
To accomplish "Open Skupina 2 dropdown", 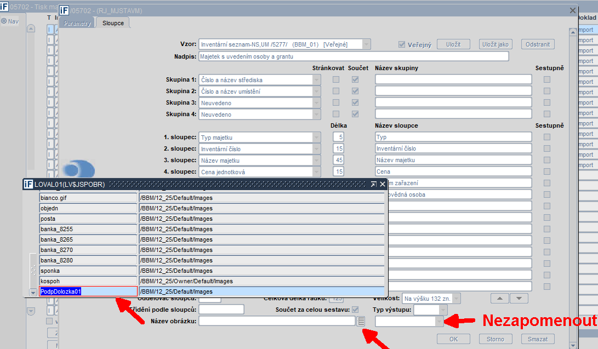I will 317,91.
